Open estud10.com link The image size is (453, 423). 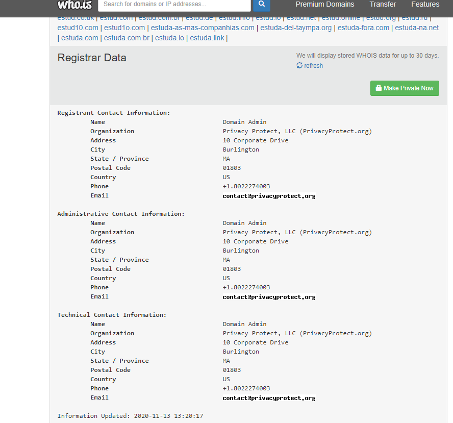coord(78,28)
